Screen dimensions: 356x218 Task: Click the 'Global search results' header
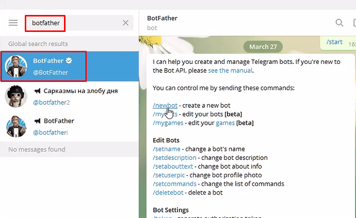click(x=38, y=44)
